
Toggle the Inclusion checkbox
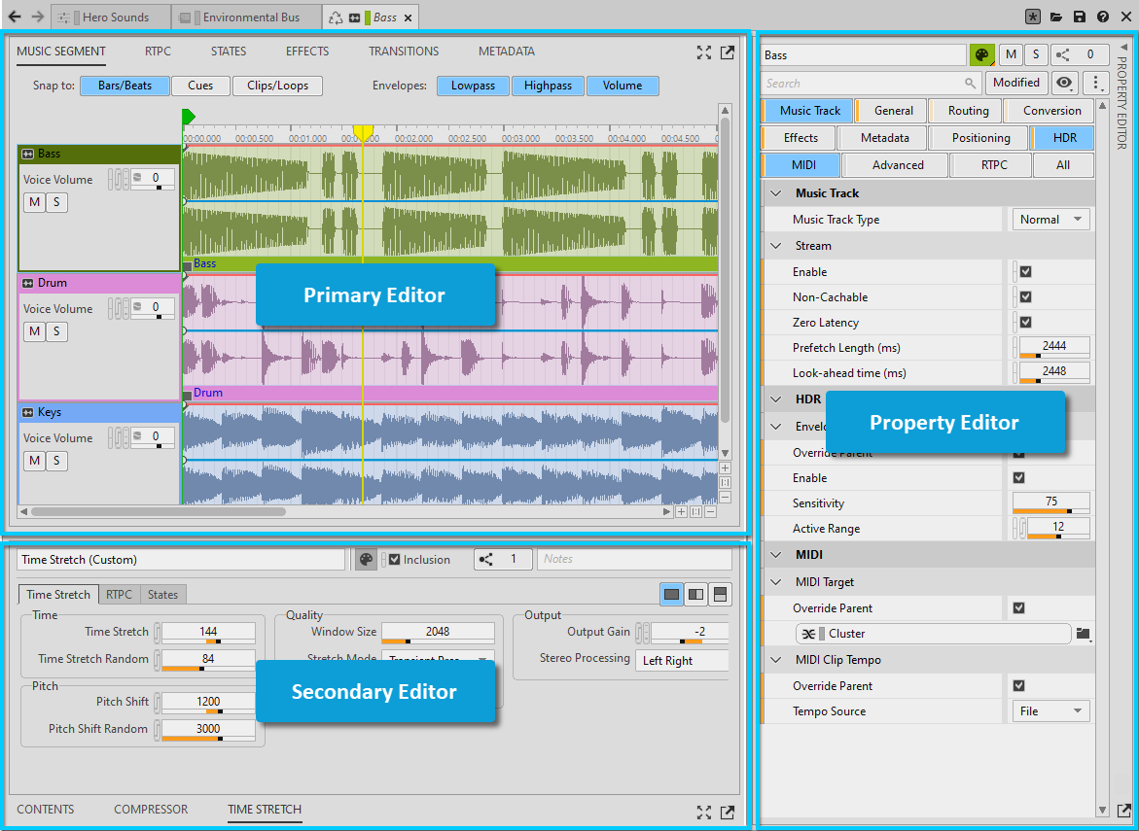coord(395,560)
